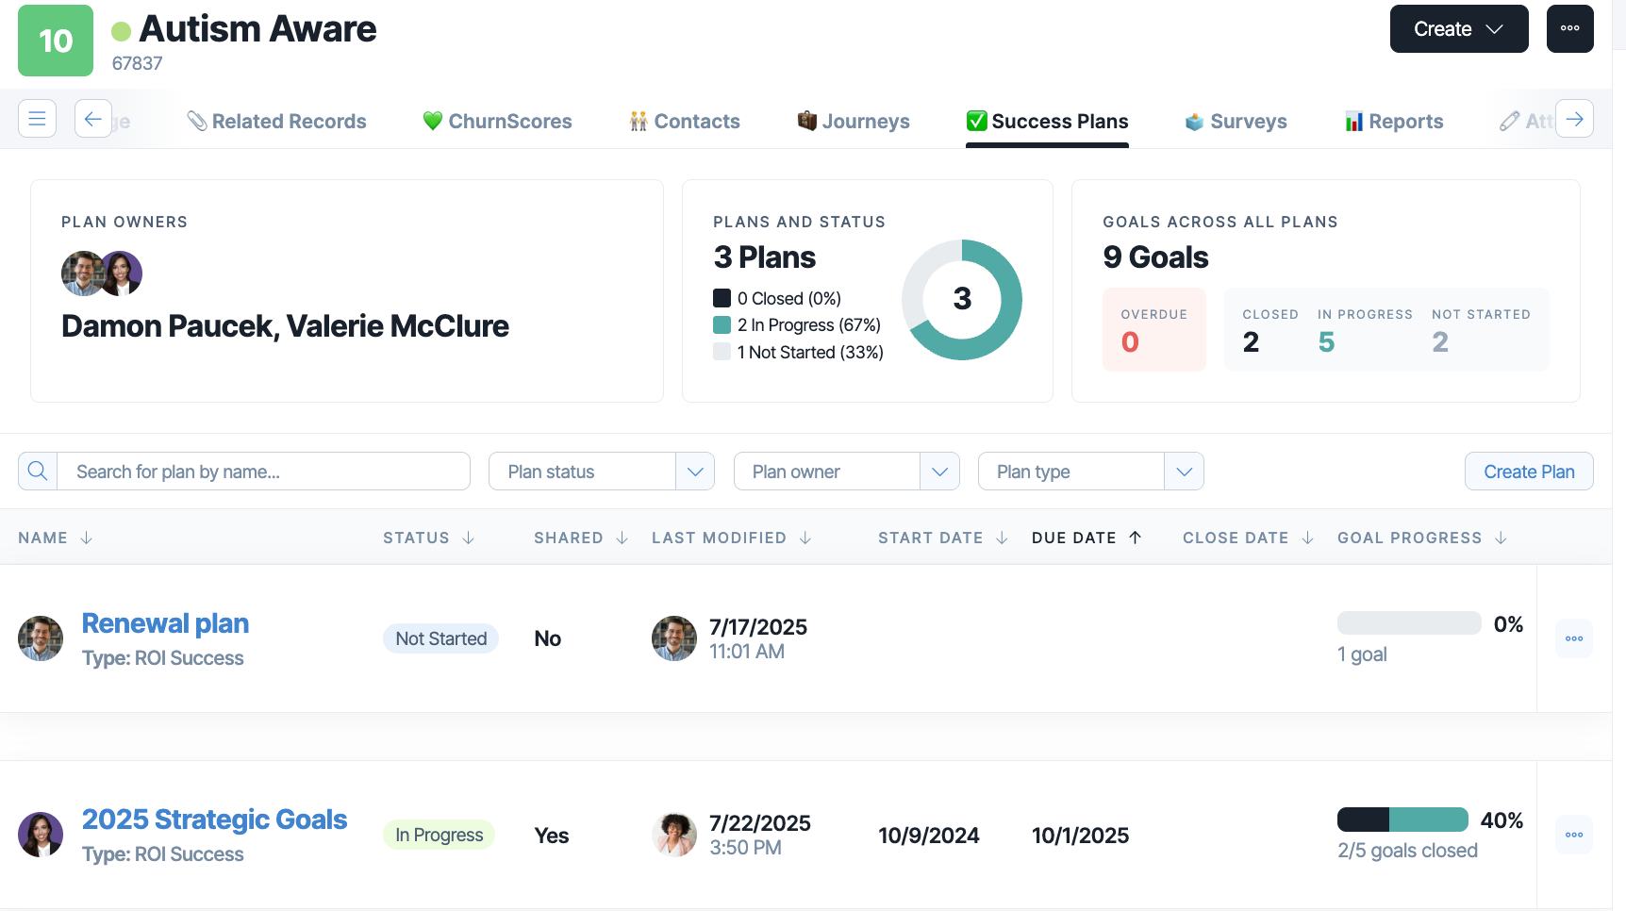Click the Not Started goals count
1626x911 pixels.
[1440, 341]
